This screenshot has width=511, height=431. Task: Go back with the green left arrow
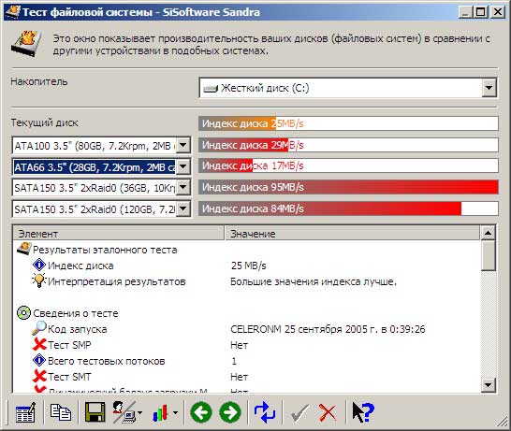200,412
